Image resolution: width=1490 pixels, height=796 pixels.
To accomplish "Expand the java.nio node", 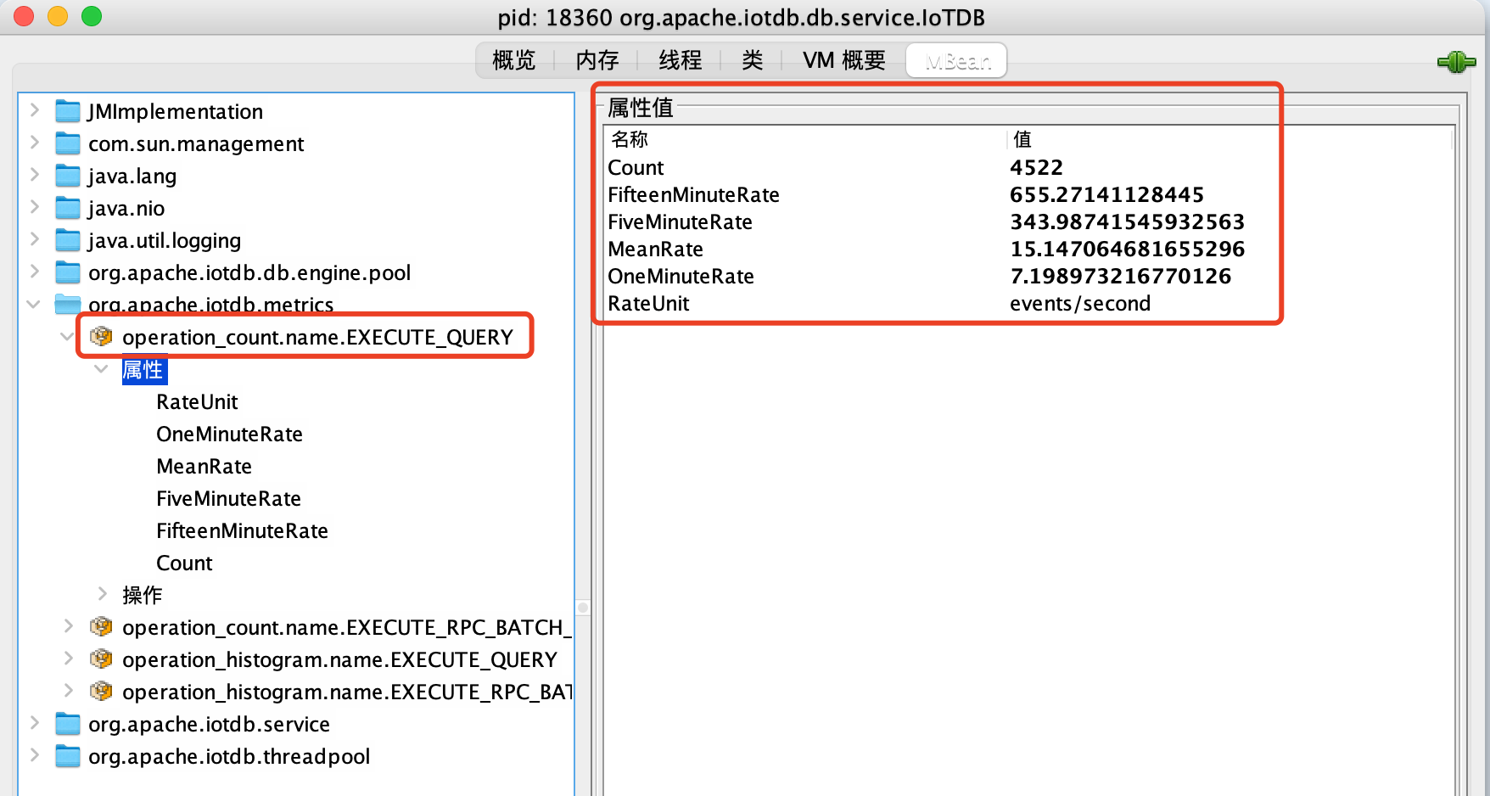I will 34,207.
